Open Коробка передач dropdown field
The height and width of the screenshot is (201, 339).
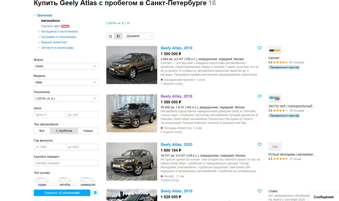66,163
